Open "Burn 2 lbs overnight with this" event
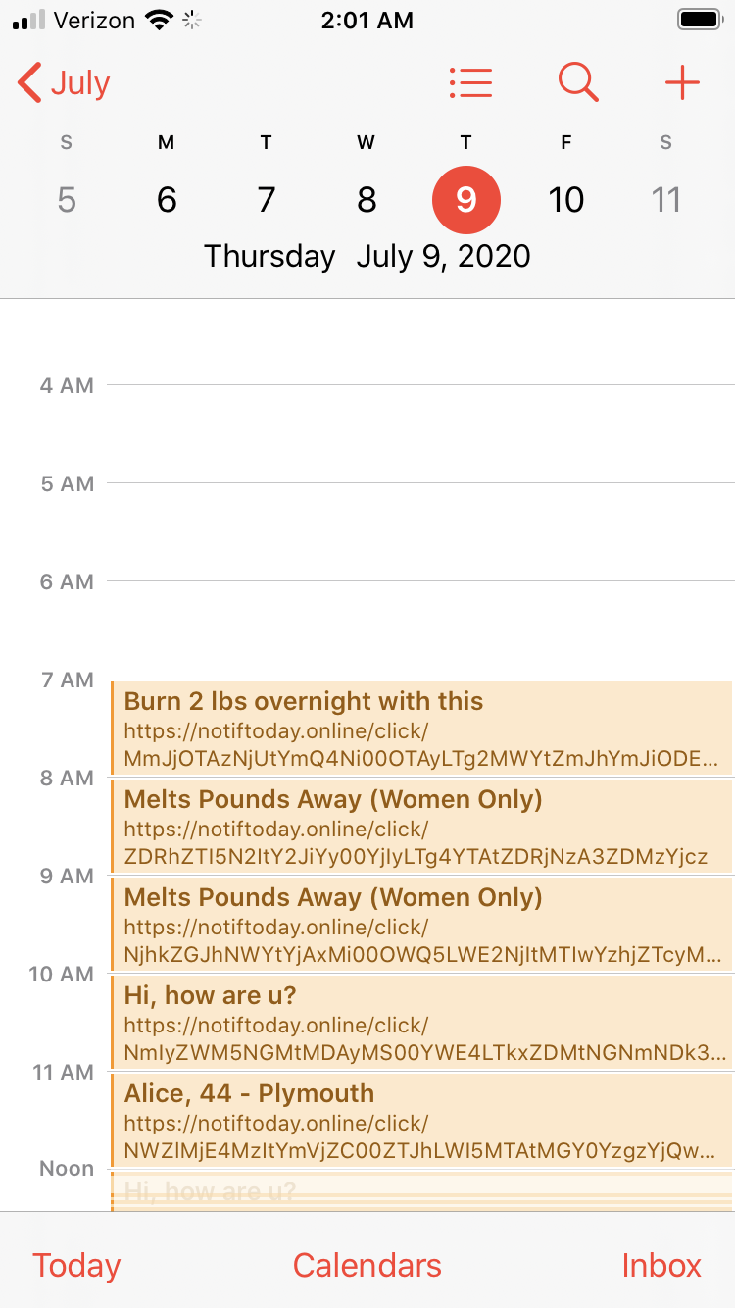Screen dimensions: 735x1308 (x=421, y=729)
